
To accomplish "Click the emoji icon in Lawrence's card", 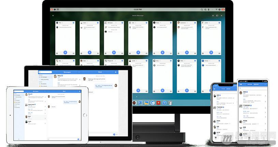I will tap(178, 53).
